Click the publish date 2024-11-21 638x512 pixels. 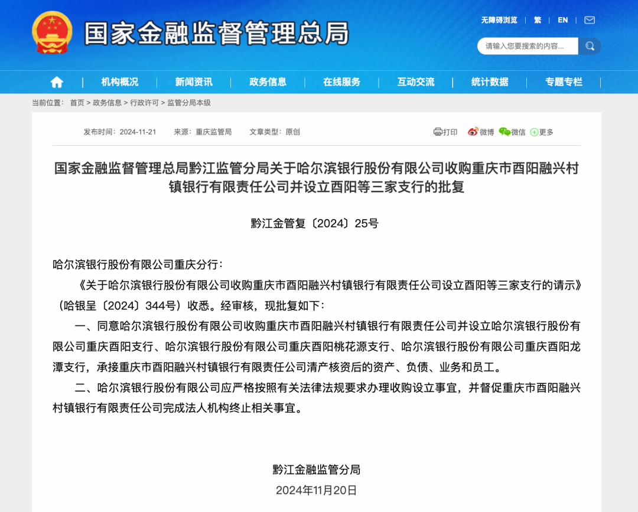click(138, 132)
